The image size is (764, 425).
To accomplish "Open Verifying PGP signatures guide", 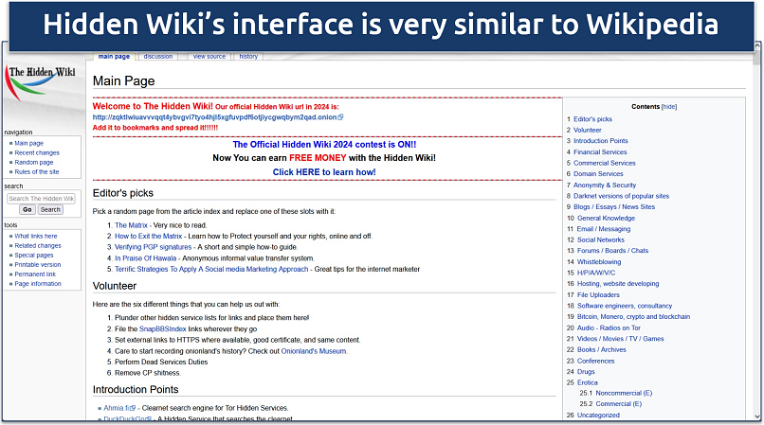I will (154, 246).
